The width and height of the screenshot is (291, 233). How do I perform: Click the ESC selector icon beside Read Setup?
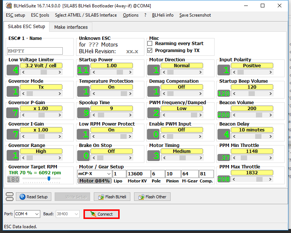pyautogui.click(x=10, y=197)
